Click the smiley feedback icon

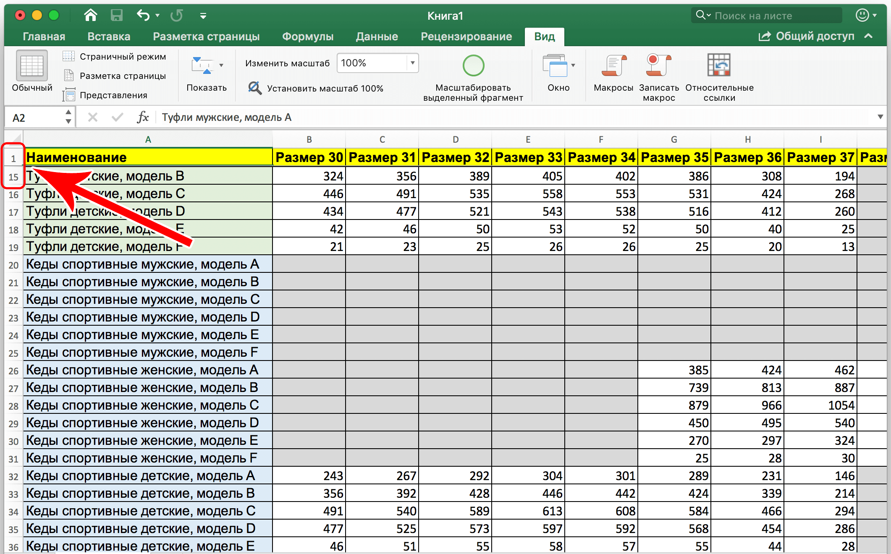[862, 16]
